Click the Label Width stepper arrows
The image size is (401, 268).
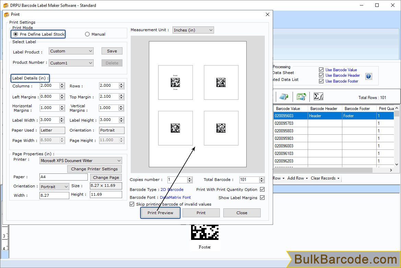tap(62, 120)
